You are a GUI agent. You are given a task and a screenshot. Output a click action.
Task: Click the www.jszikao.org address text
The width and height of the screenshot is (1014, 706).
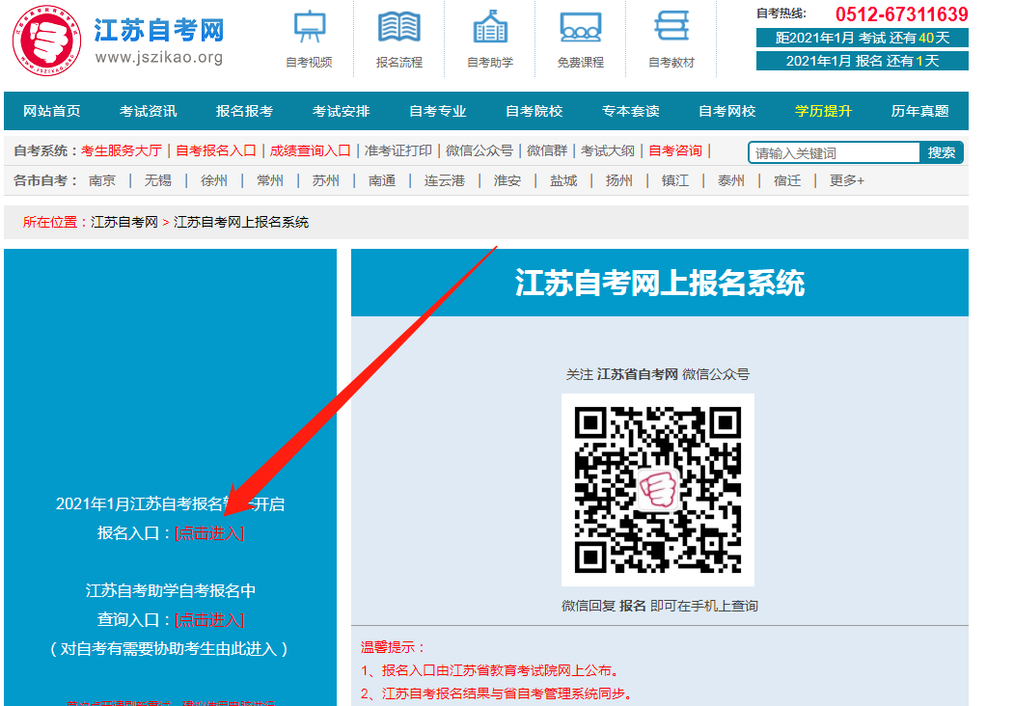coord(159,58)
